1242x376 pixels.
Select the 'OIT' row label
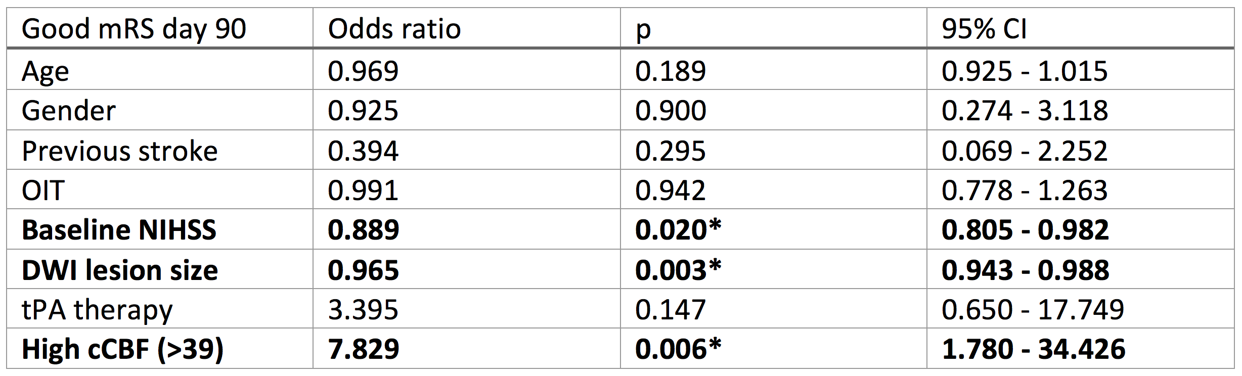[43, 191]
